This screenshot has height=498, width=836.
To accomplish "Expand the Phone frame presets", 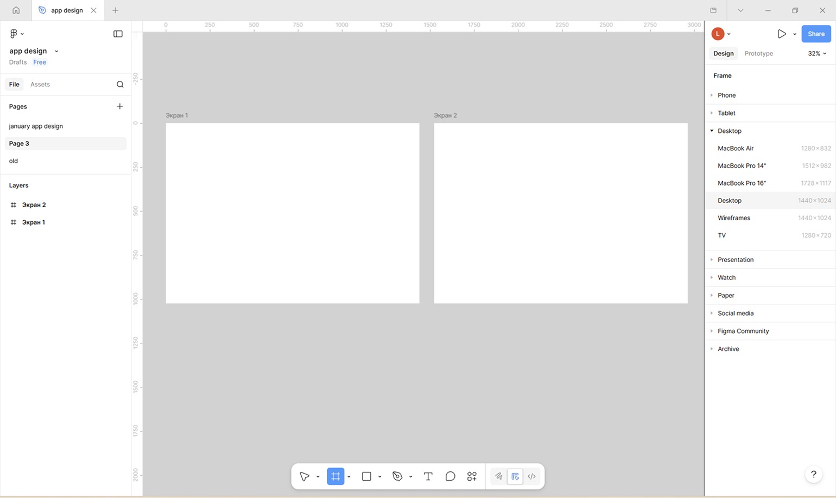I will (x=726, y=95).
